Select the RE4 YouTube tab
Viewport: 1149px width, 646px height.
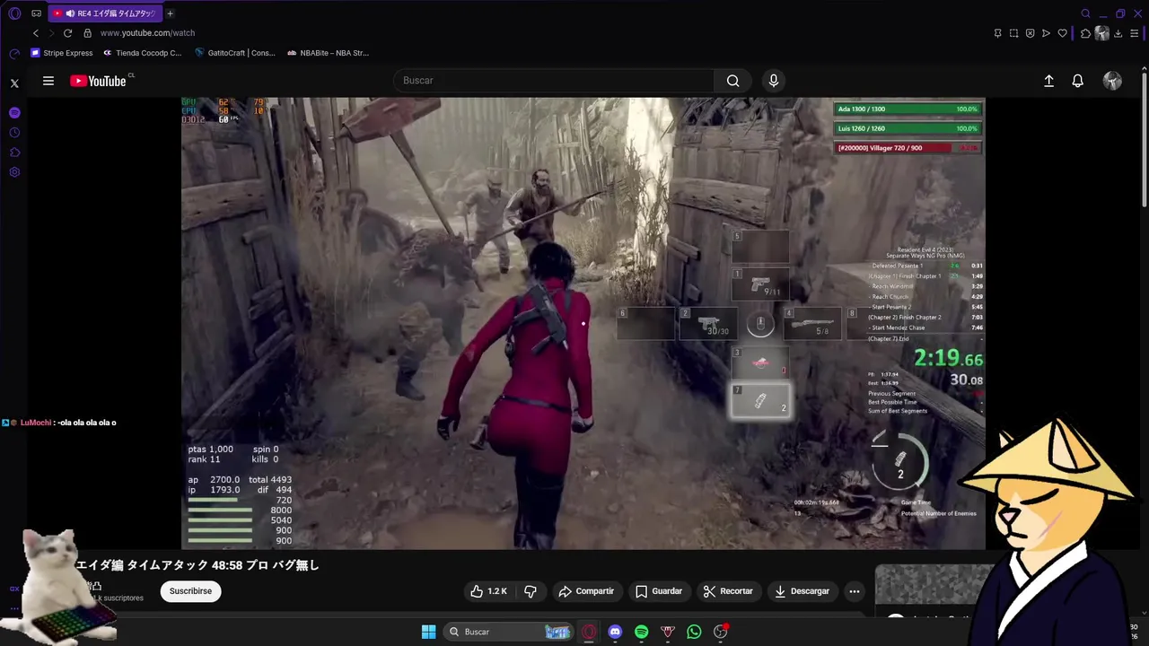point(105,13)
